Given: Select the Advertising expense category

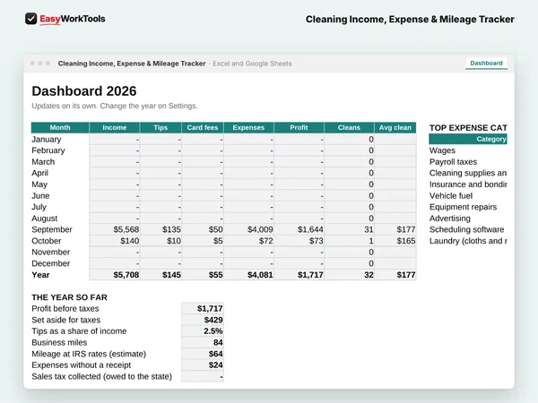Looking at the screenshot, I should [450, 219].
